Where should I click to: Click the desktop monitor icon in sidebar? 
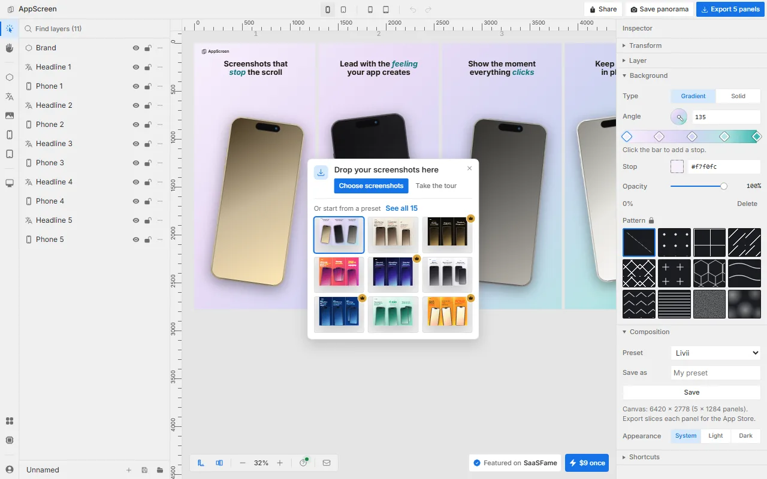point(9,183)
